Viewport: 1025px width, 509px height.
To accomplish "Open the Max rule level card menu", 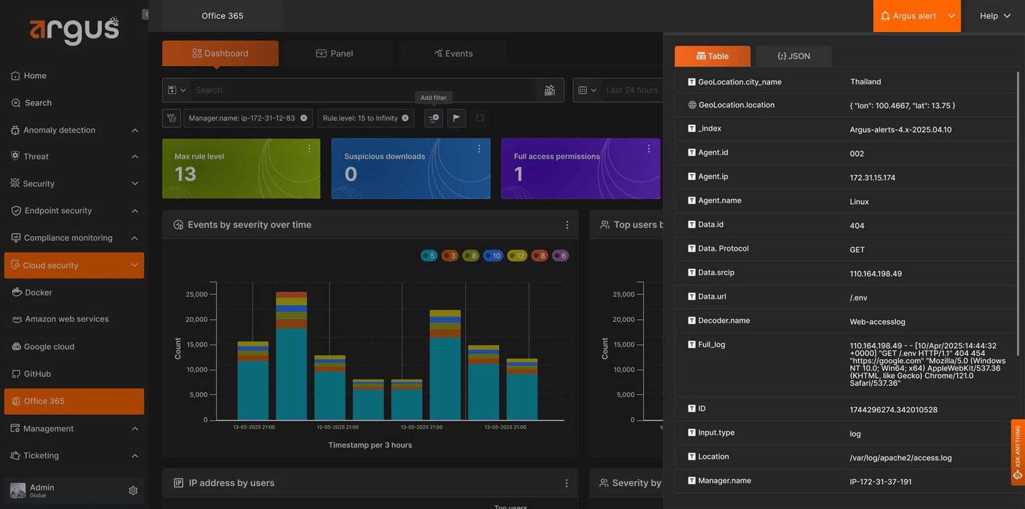I will (309, 149).
